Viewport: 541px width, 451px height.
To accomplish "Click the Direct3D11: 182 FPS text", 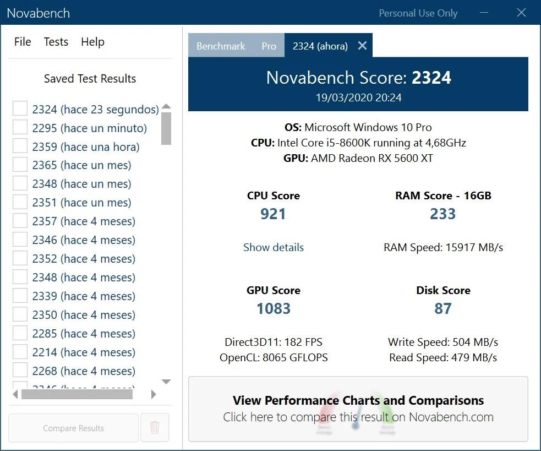I will pyautogui.click(x=274, y=342).
